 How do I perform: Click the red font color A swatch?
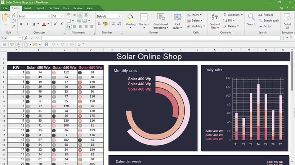click(44, 24)
